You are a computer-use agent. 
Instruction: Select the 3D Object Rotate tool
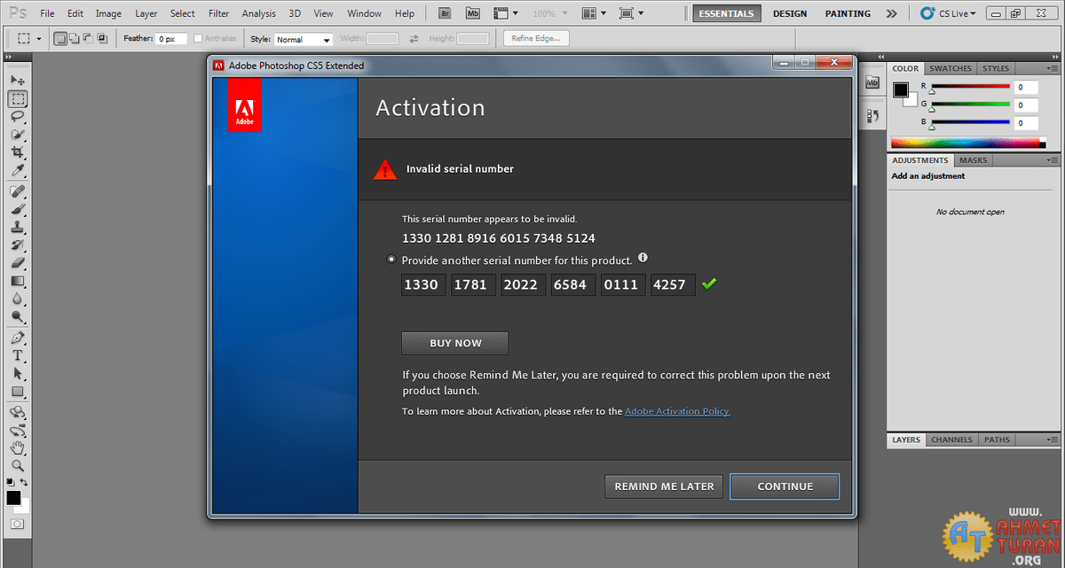[x=18, y=412]
